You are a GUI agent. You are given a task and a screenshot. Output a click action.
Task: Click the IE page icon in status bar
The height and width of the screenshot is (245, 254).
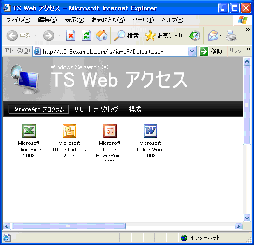(7, 238)
